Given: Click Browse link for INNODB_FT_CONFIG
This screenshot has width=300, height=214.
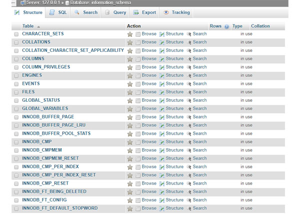Looking at the screenshot, I should 149,200.
